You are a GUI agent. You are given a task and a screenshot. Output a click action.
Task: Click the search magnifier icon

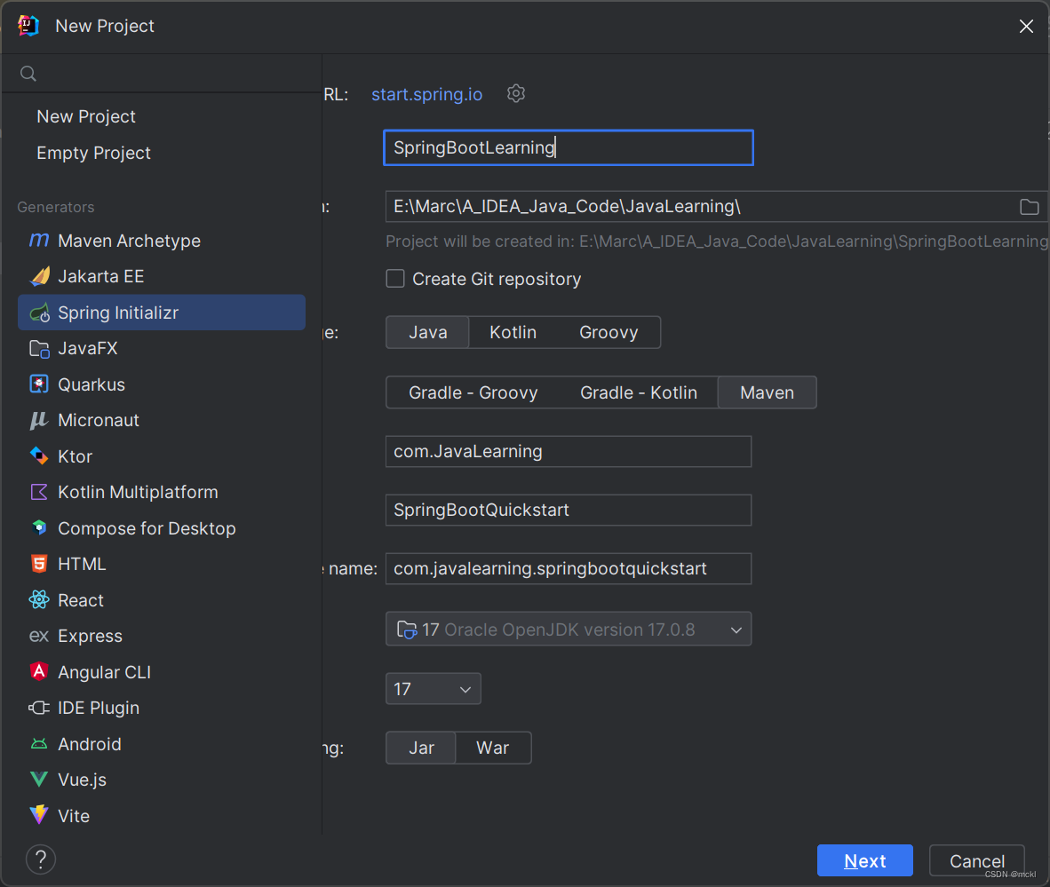[28, 74]
